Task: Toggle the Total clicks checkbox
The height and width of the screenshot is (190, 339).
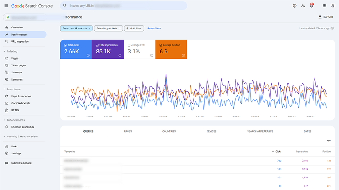Action: pos(65,45)
